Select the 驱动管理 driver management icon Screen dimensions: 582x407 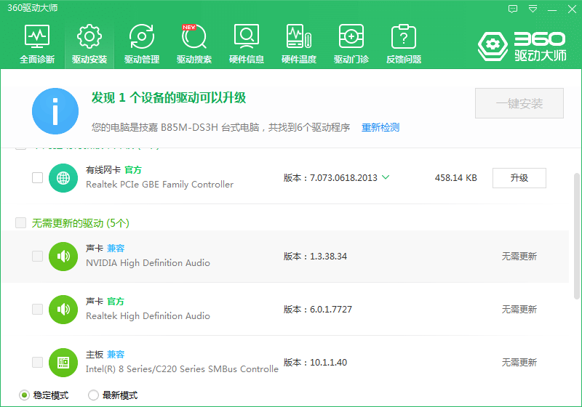click(x=142, y=44)
